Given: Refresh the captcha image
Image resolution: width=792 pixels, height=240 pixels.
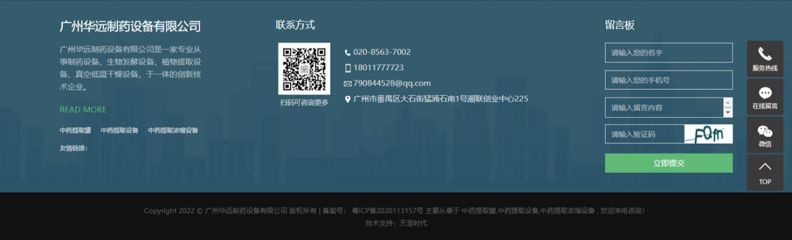Looking at the screenshot, I should 708,134.
